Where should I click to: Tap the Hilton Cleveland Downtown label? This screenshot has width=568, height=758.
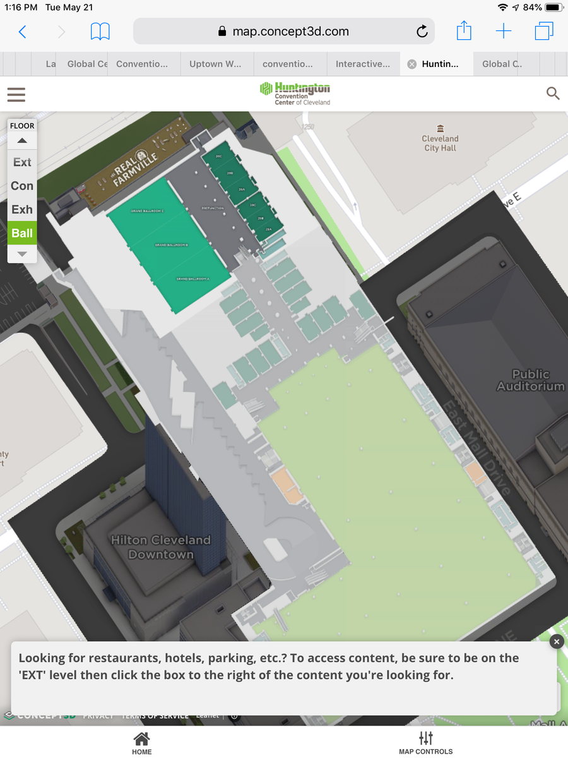click(x=161, y=547)
